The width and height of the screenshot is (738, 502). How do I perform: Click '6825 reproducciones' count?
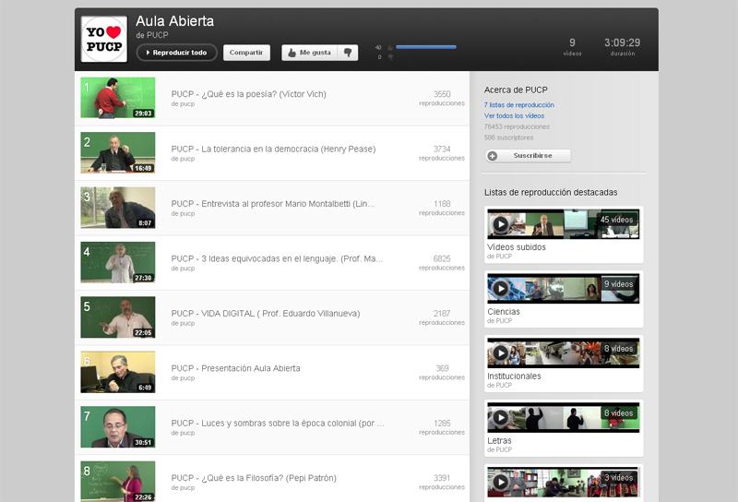[x=442, y=263]
